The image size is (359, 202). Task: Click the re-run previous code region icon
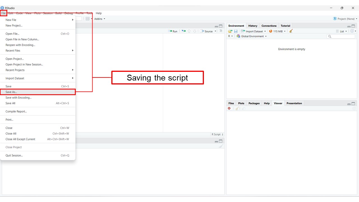(184, 31)
